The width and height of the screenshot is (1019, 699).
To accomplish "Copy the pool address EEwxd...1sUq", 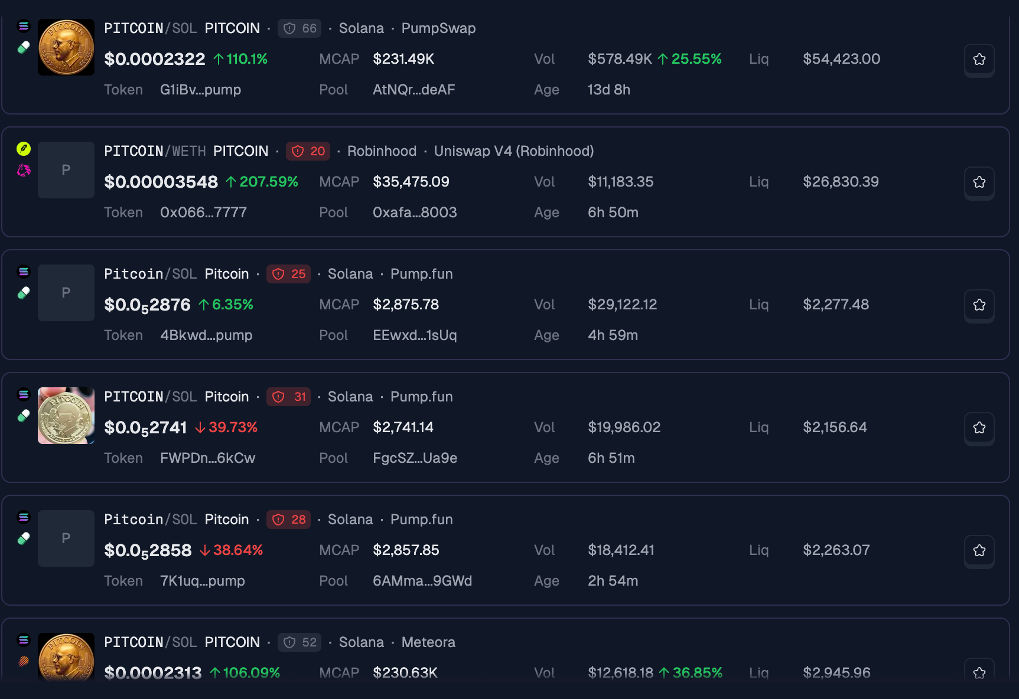I will click(x=415, y=335).
